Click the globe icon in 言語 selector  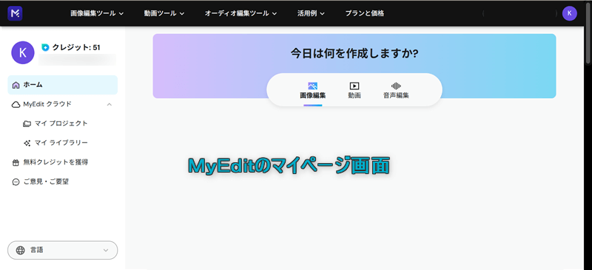(x=21, y=250)
